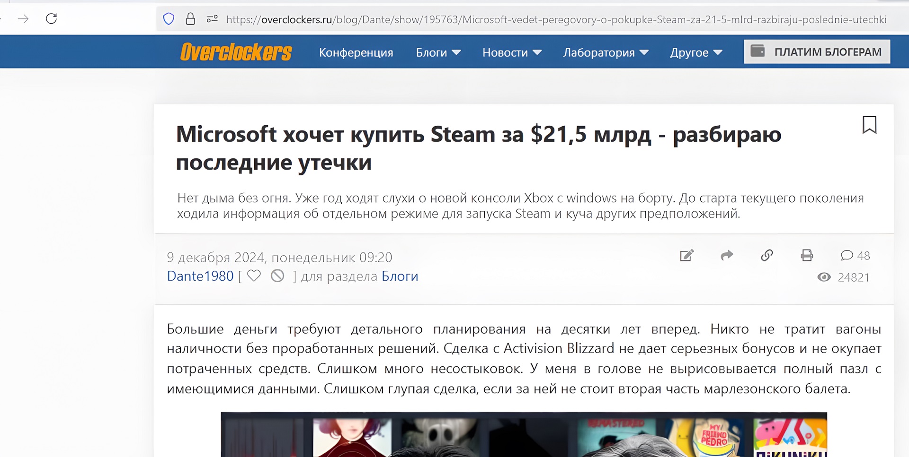Screen dimensions: 909x457
Task: Click the paragraph starting Большие деньги требуют
Action: 524,359
